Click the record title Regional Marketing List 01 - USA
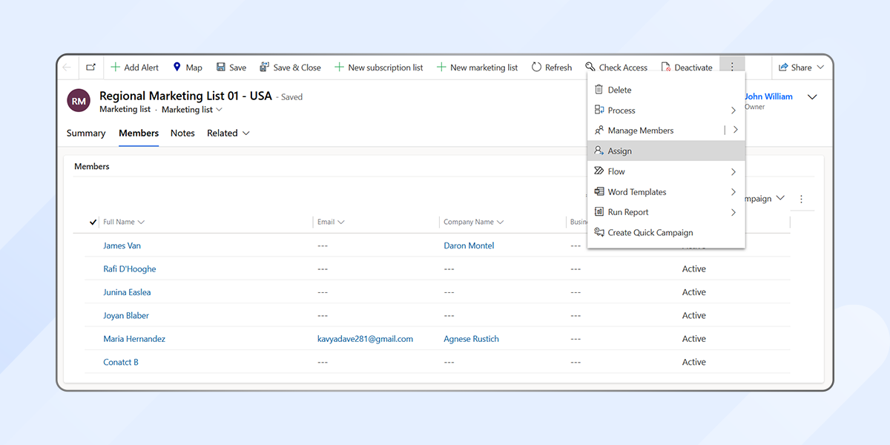Viewport: 890px width, 445px height. tap(185, 96)
